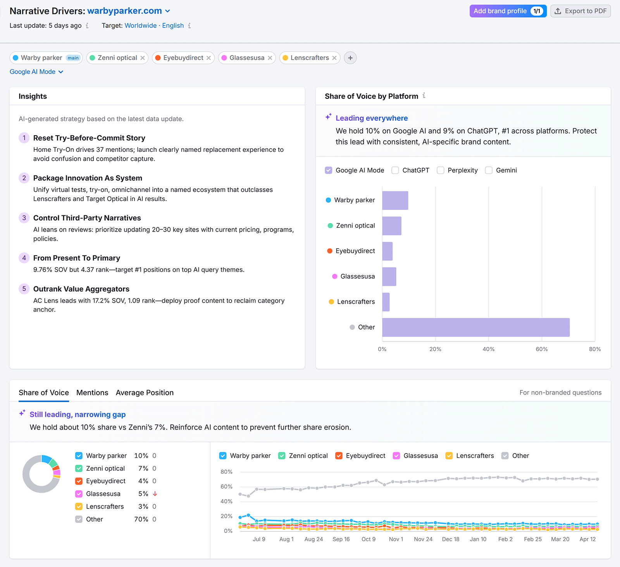
Task: Click the insight number 5 badge
Action: click(x=24, y=289)
